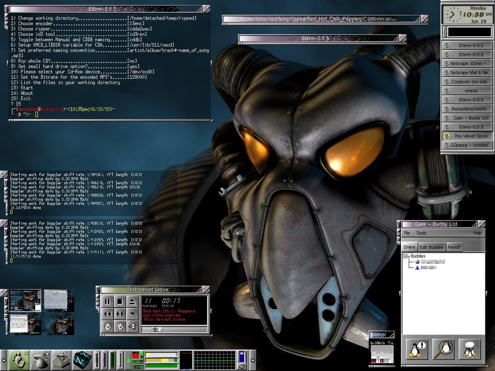The height and width of the screenshot is (371, 495).
Task: Click the GQmpeg song position slider
Action: (174, 329)
